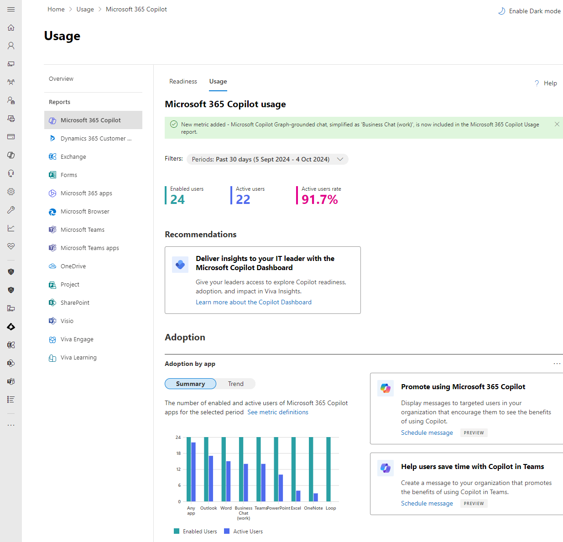This screenshot has width=563, height=542.
Task: Open first shield Security admin center icon
Action: 11,272
